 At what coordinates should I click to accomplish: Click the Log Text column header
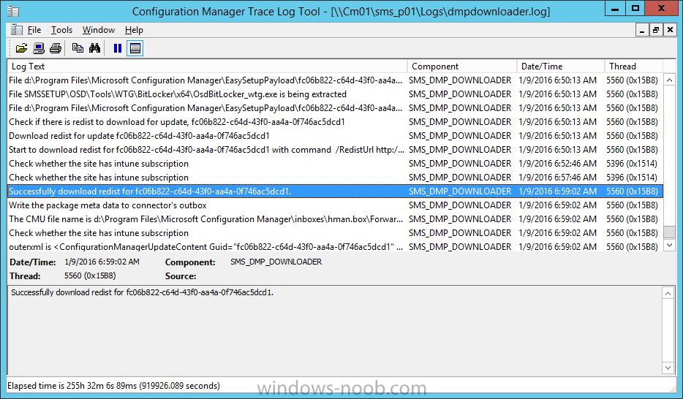tap(208, 66)
